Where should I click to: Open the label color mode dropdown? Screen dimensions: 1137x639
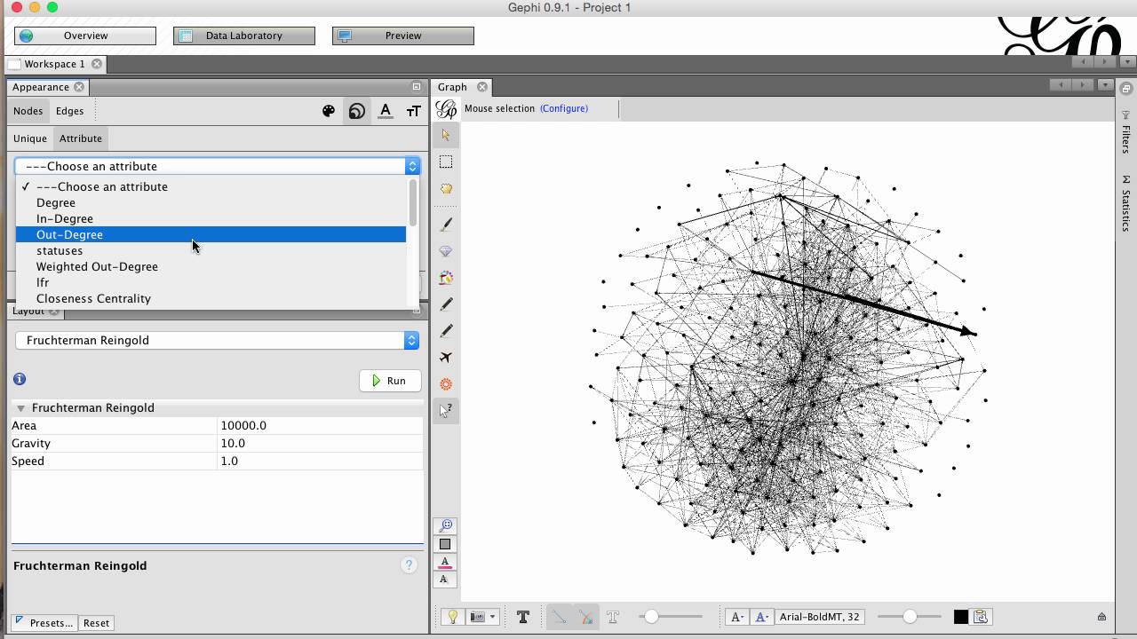[761, 617]
